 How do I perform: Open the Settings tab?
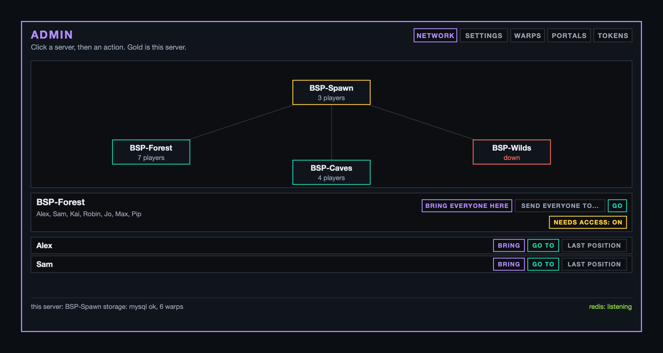coord(483,36)
